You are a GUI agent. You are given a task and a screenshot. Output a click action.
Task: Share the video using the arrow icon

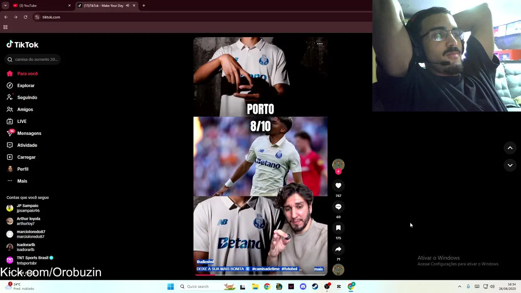point(338,249)
